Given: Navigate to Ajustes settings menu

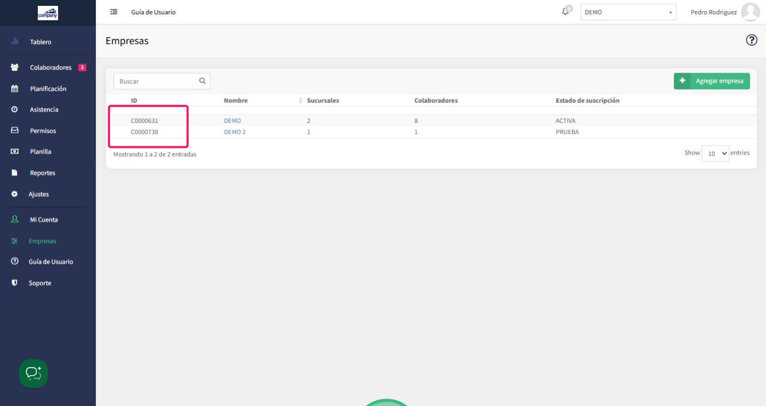Looking at the screenshot, I should tap(39, 194).
